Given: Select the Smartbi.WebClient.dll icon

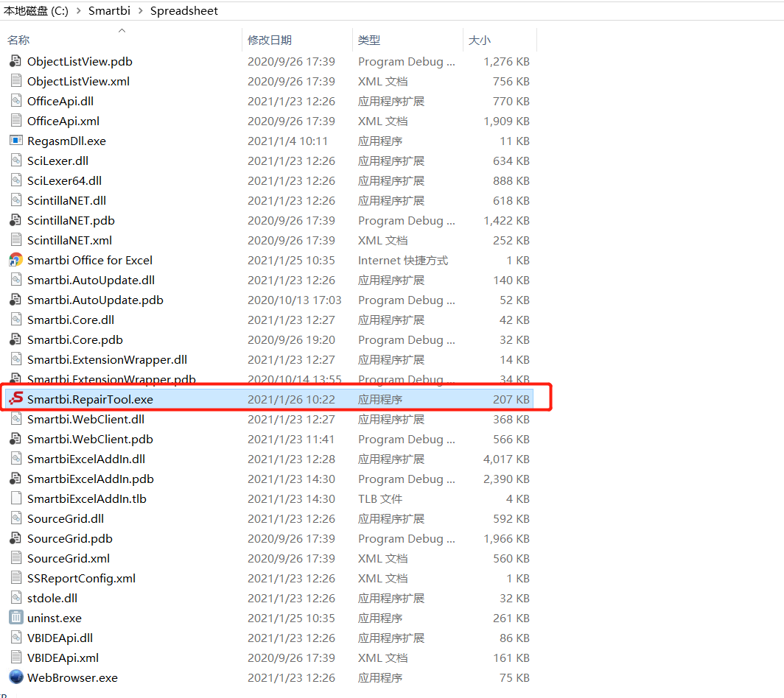Looking at the screenshot, I should [x=16, y=419].
